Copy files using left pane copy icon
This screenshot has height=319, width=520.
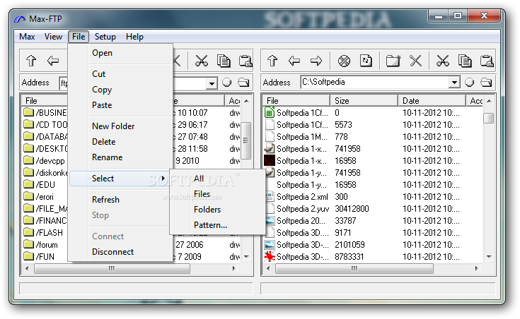click(224, 61)
